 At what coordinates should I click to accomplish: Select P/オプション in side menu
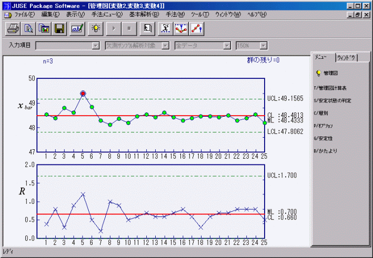tap(323, 126)
